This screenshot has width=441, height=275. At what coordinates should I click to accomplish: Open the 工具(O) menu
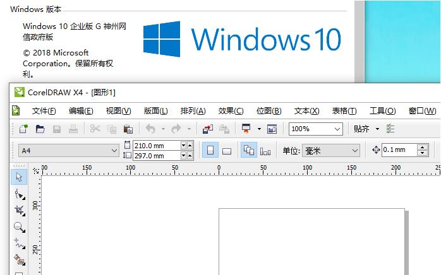[382, 111]
